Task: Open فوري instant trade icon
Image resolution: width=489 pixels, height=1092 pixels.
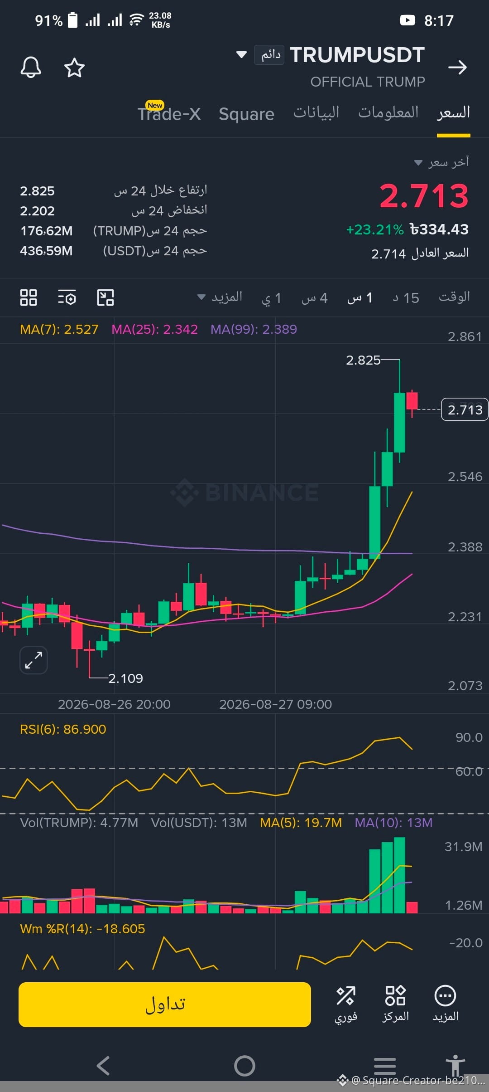Action: click(346, 1004)
